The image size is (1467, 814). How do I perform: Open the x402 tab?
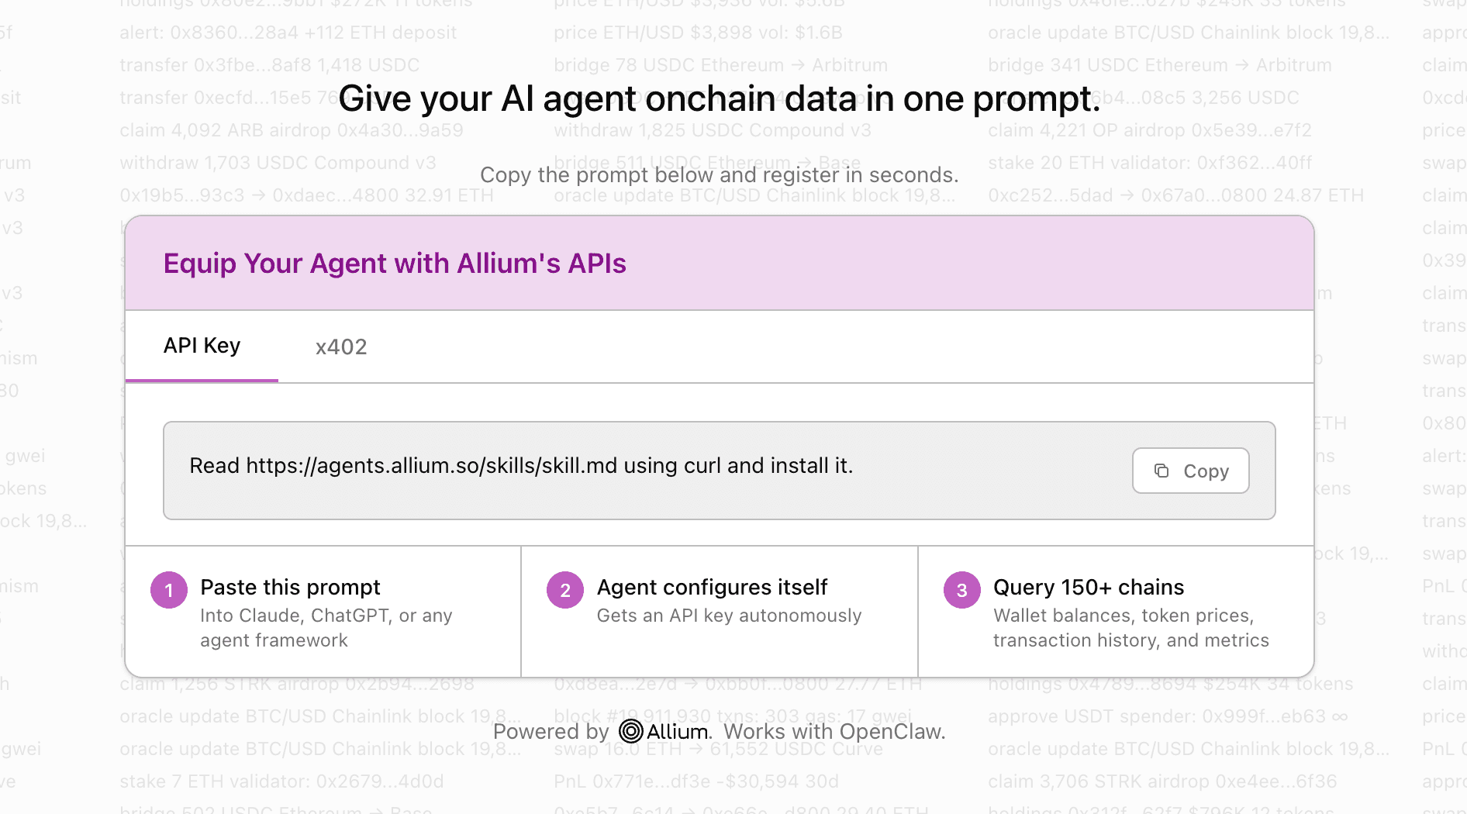click(x=341, y=347)
